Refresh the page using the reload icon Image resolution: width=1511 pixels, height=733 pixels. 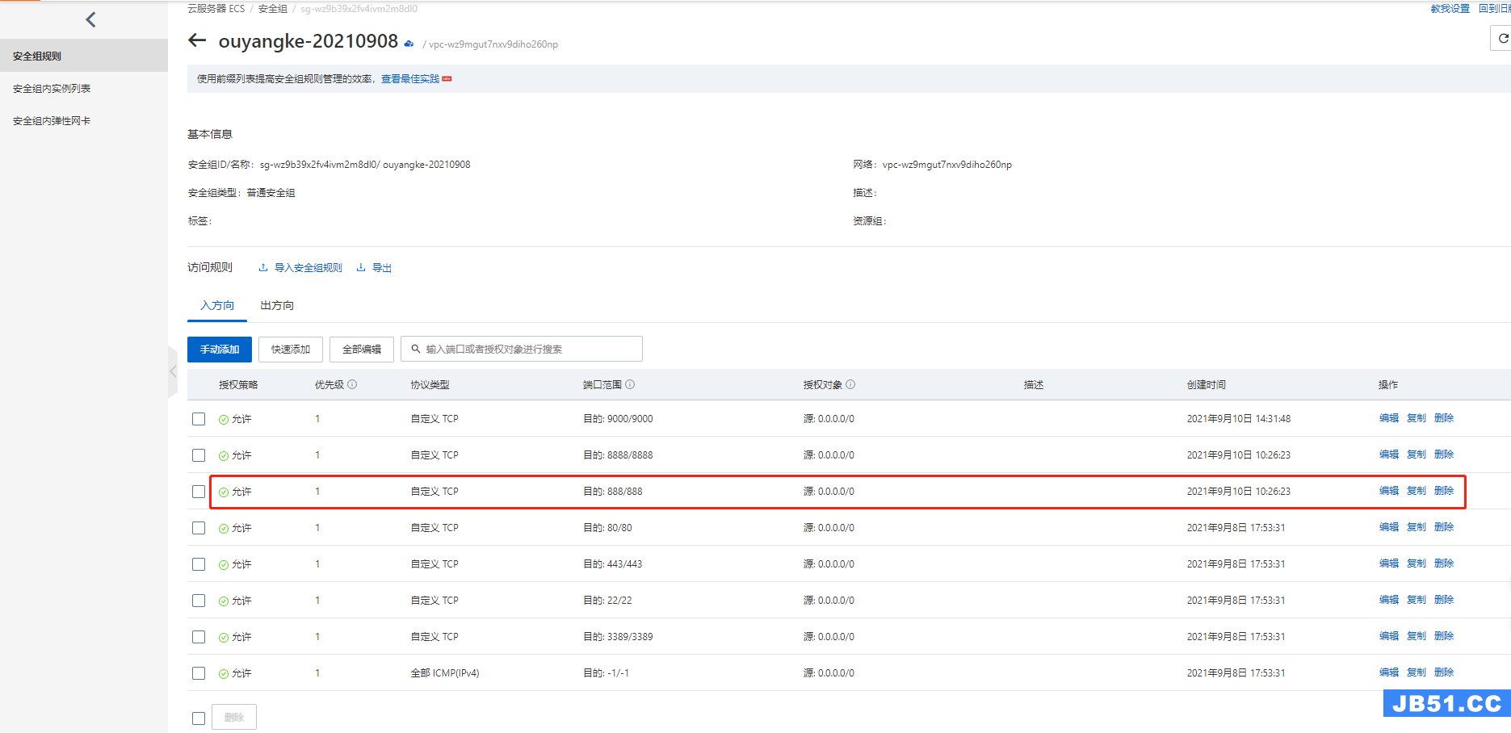click(x=1502, y=38)
